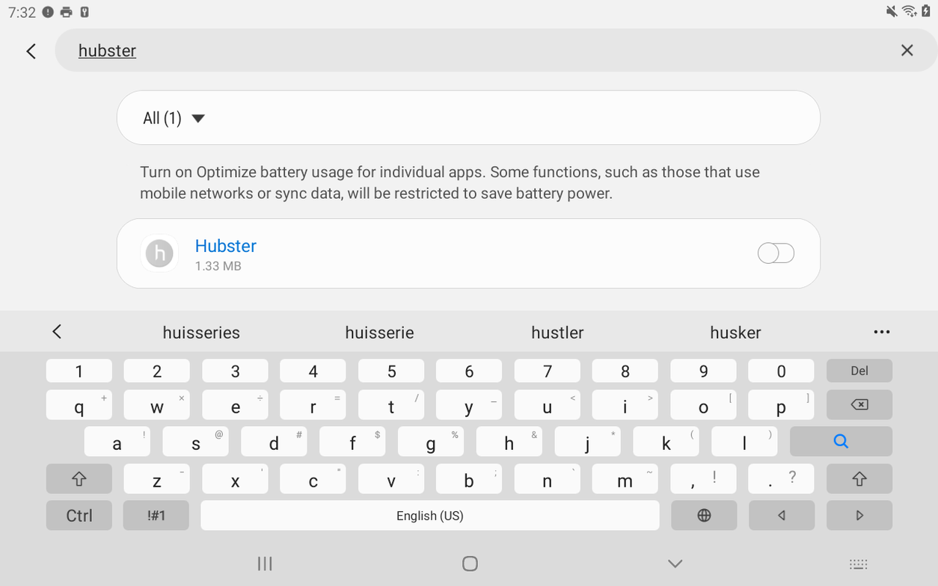Tap the back arrow beside search field
The image size is (938, 586).
pos(31,51)
